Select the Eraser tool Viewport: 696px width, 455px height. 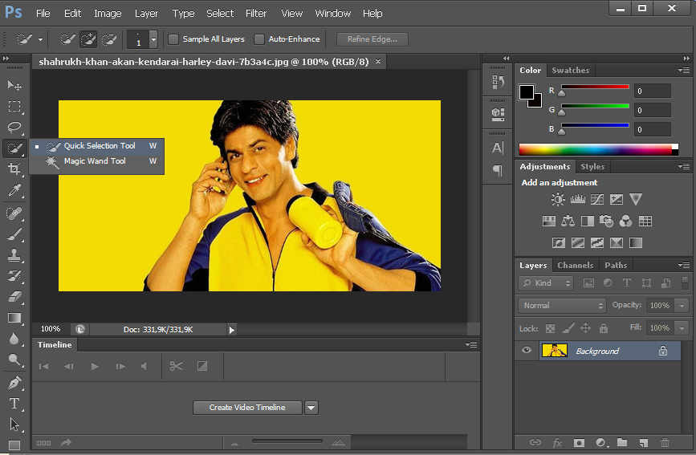[14, 297]
